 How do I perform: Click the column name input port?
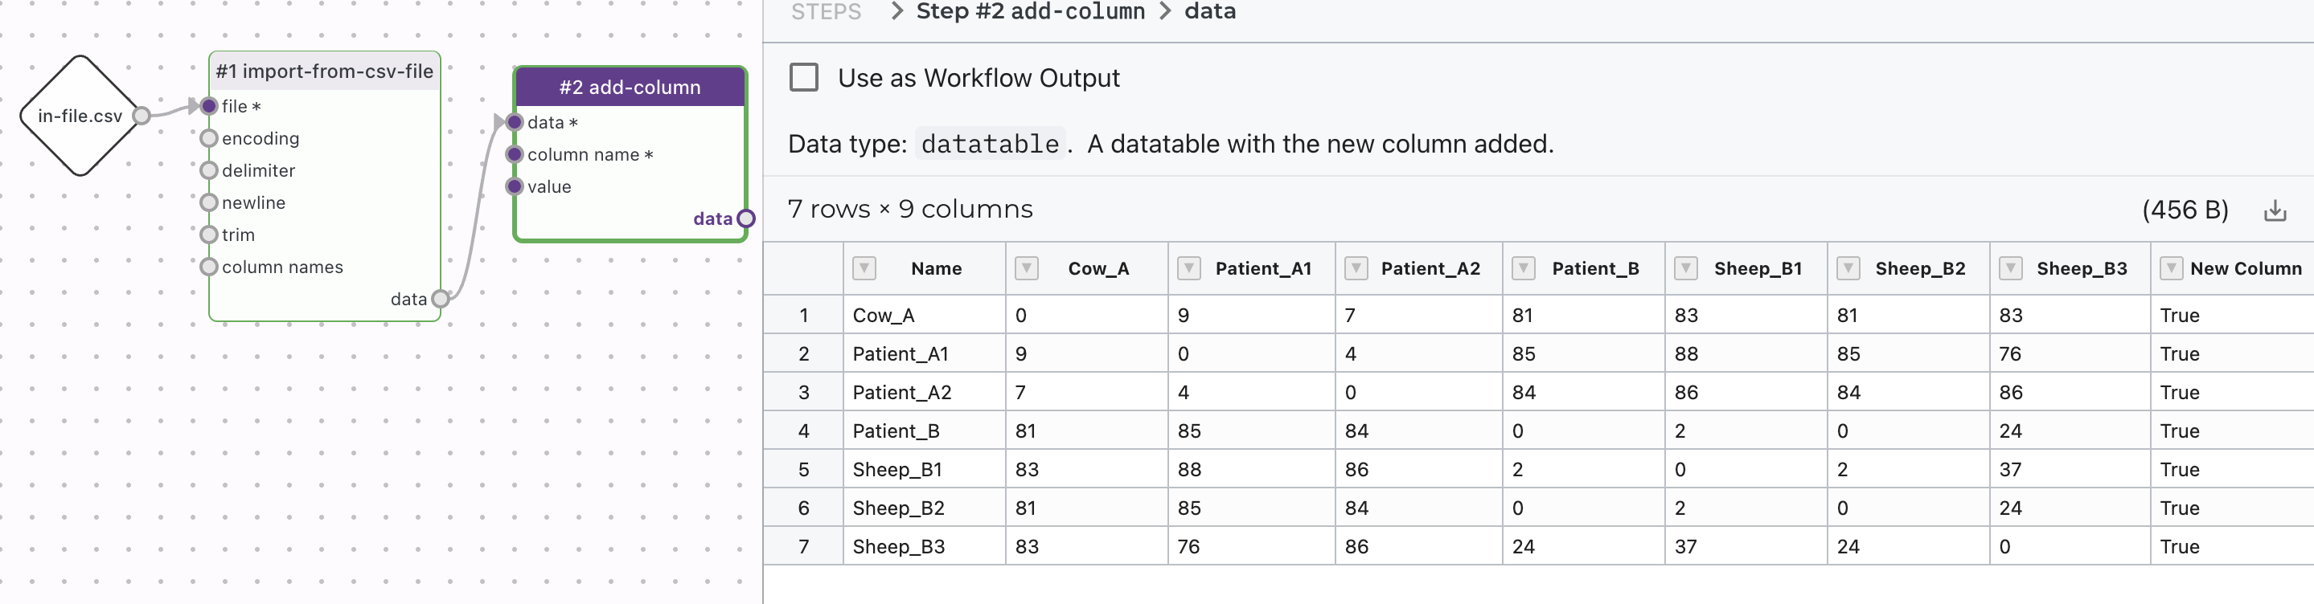pos(515,154)
